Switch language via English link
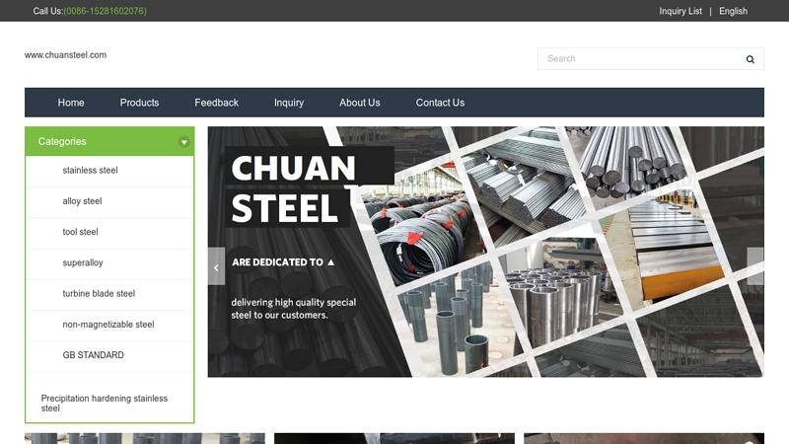 pyautogui.click(x=733, y=11)
